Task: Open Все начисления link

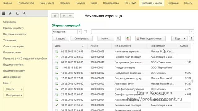Action: 12,52
